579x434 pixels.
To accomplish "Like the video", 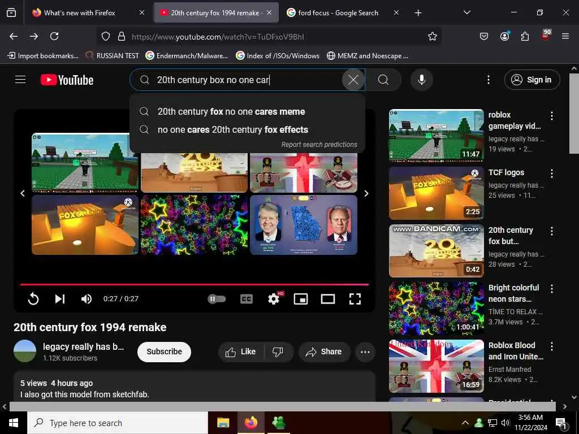I will pyautogui.click(x=241, y=351).
